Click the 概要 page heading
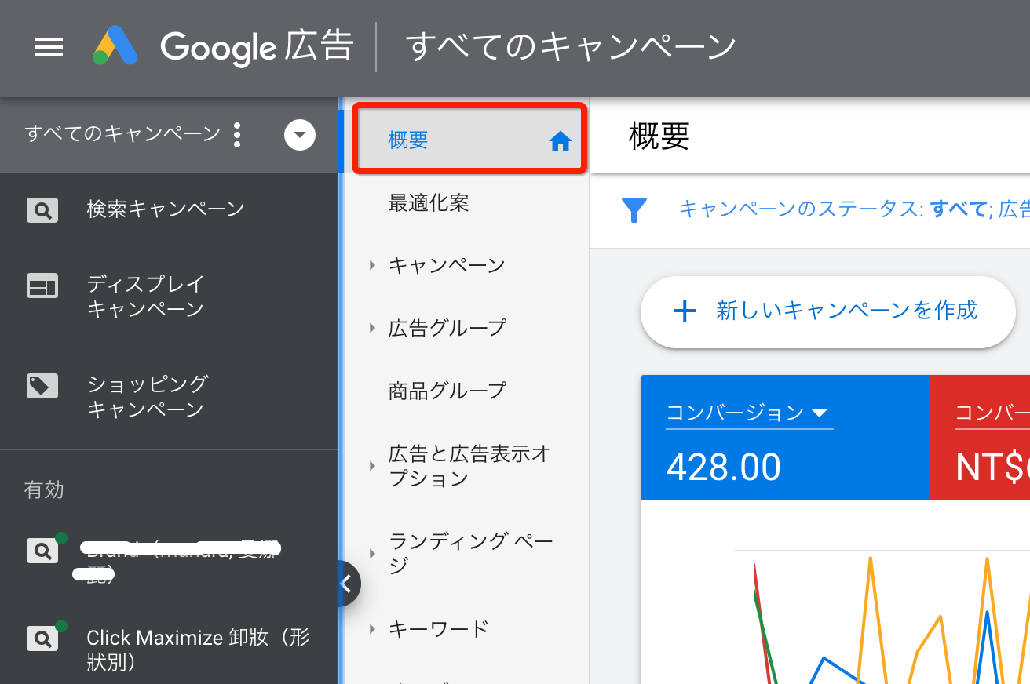Image resolution: width=1030 pixels, height=684 pixels. coord(659,136)
